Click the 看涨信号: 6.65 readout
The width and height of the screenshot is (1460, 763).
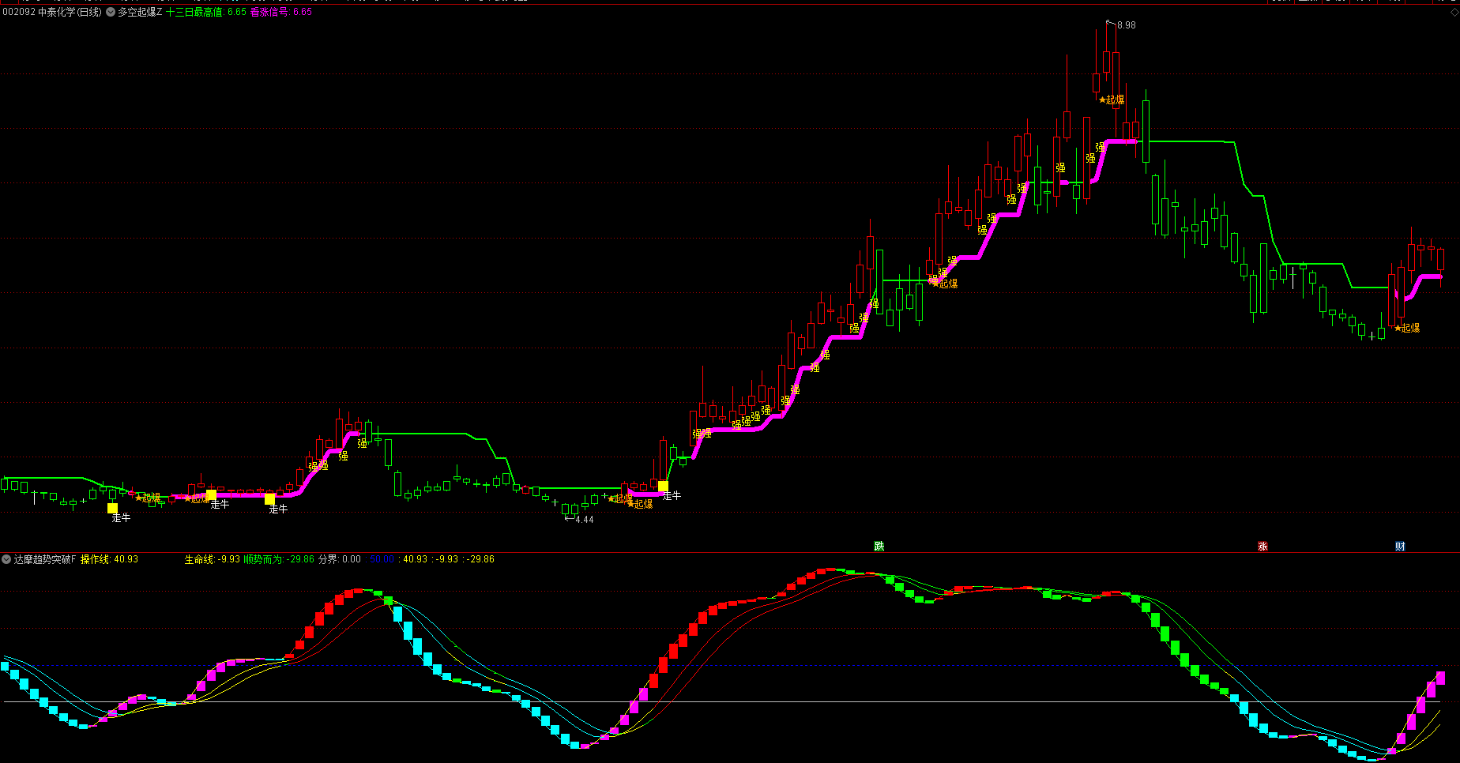point(281,13)
